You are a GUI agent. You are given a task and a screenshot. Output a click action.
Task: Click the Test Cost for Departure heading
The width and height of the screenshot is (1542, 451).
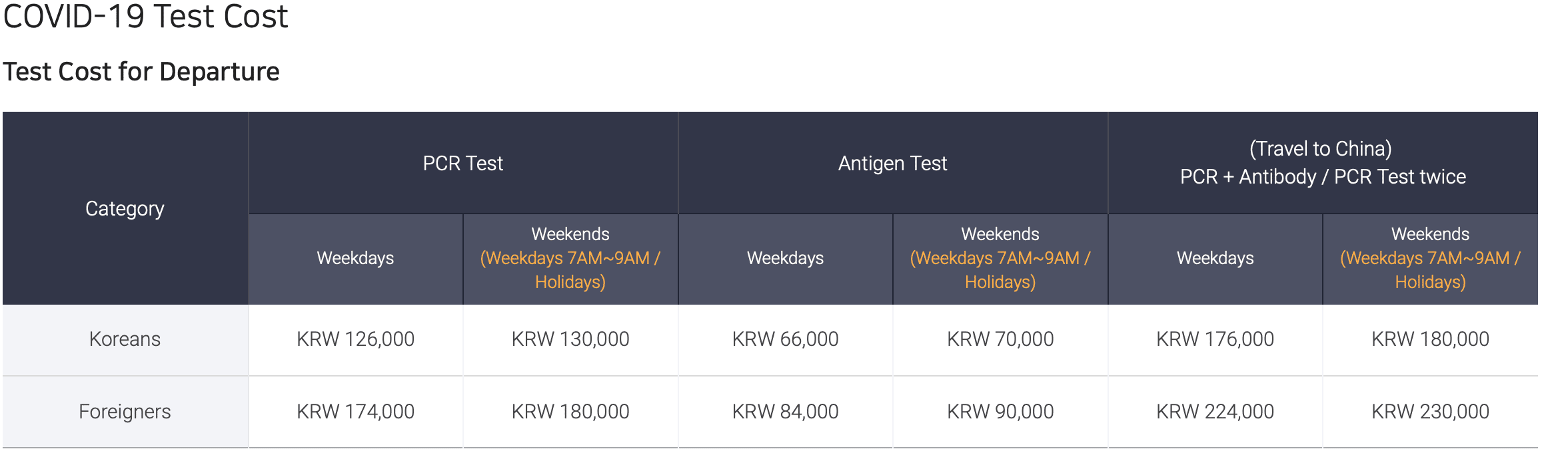(141, 72)
